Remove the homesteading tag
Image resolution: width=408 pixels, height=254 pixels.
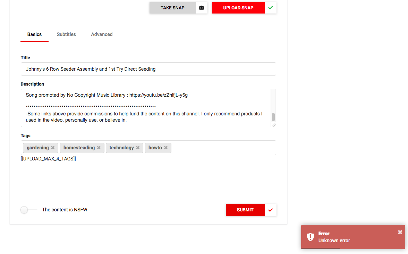point(99,148)
